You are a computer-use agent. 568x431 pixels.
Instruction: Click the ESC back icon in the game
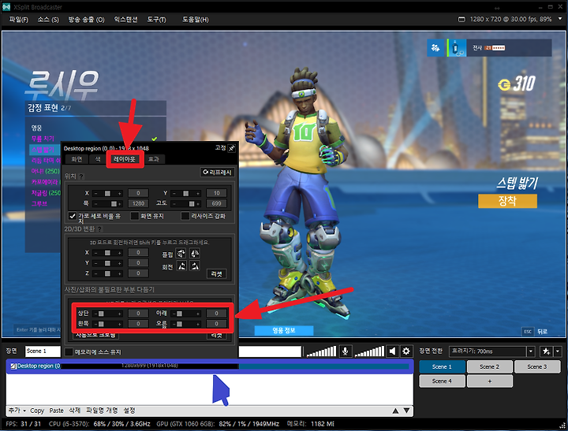tap(528, 331)
